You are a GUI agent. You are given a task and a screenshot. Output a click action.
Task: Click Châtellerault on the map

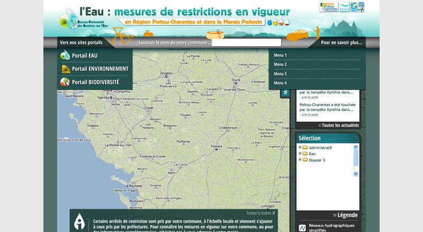(228, 128)
